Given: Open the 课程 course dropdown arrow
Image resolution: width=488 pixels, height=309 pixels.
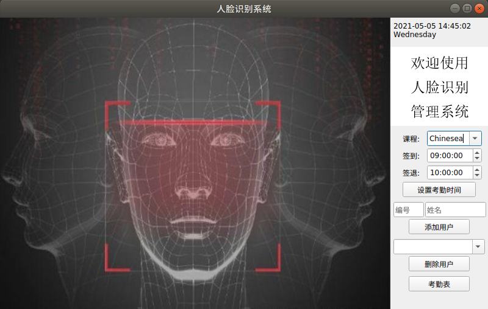Looking at the screenshot, I should tap(475, 138).
